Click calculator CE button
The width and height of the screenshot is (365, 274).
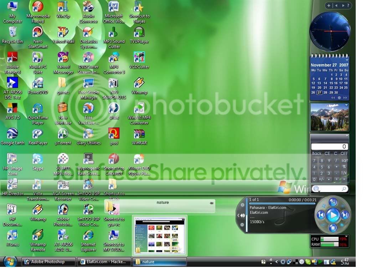[x=327, y=153]
